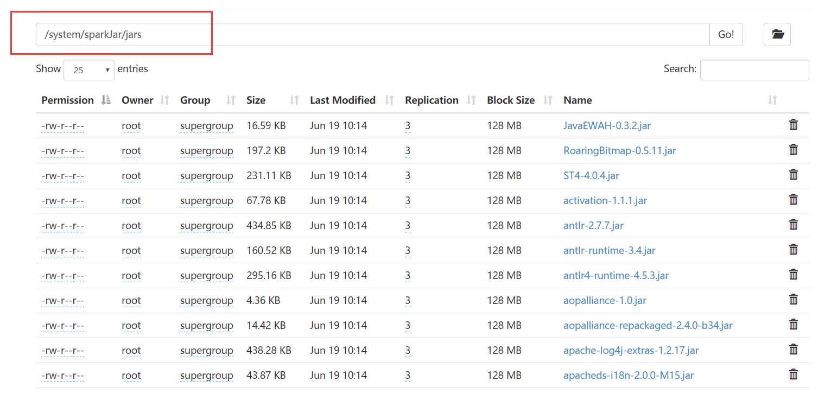
Task: Edit owner root of apacheds-i18n-2.0.0-M15.jar row
Action: (131, 376)
